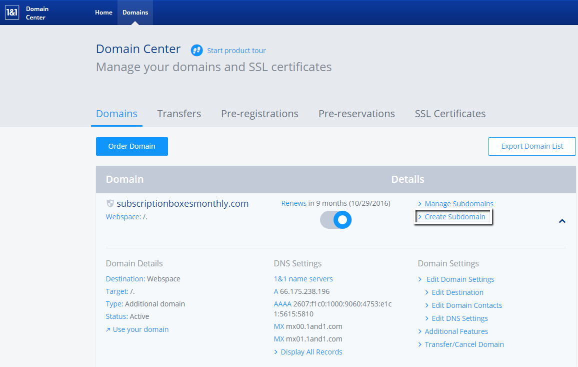Click the product tour footprints icon
Image resolution: width=578 pixels, height=367 pixels.
click(x=197, y=50)
